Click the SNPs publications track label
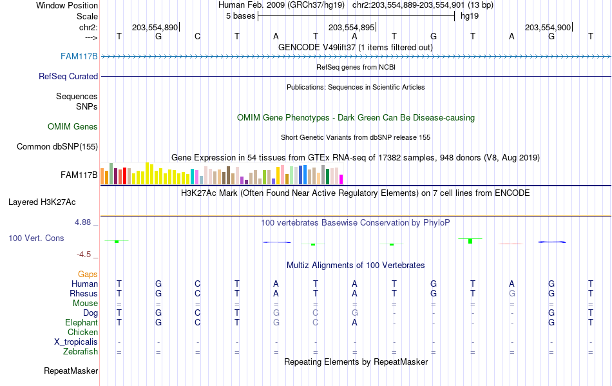Image resolution: width=612 pixels, height=386 pixels. coord(87,106)
